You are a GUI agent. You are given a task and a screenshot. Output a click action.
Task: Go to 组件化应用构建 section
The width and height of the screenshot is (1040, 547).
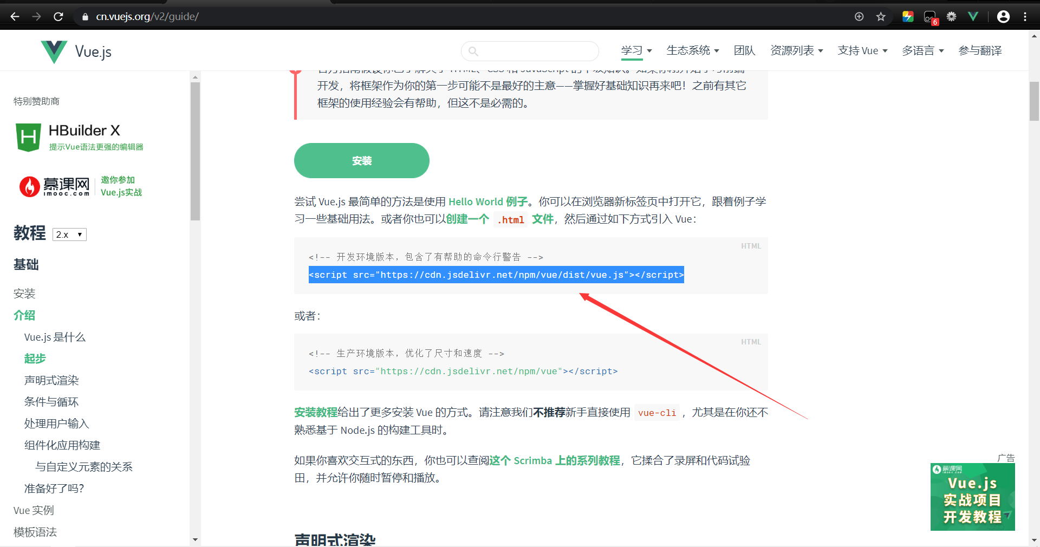coord(62,446)
